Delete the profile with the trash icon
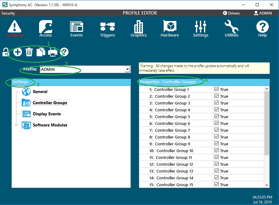The width and height of the screenshot is (279, 205). (x=29, y=52)
